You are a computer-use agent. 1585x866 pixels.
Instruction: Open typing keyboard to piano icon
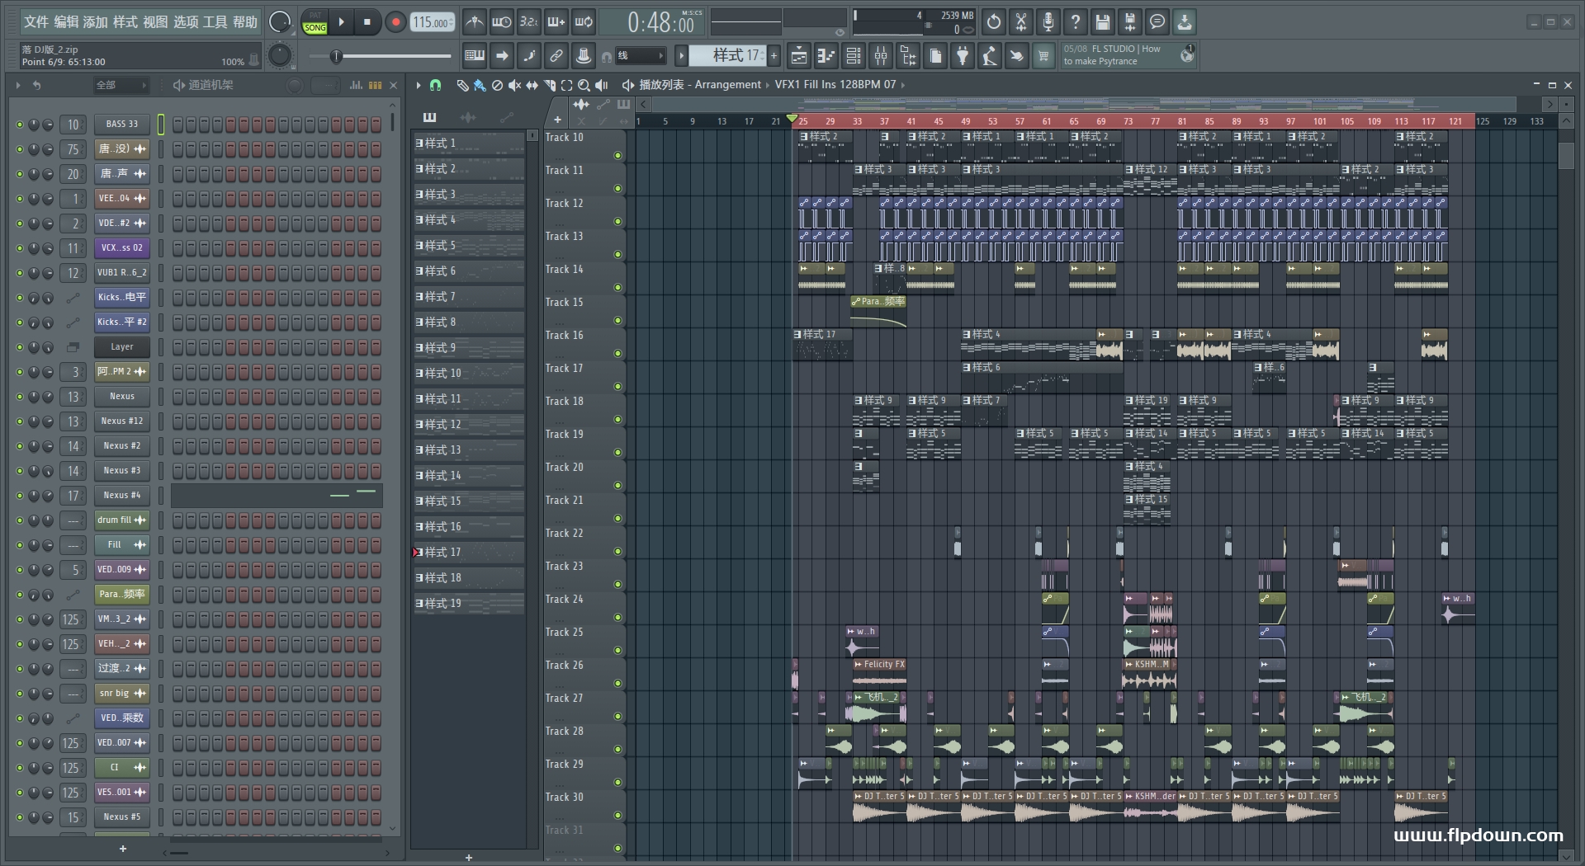475,56
